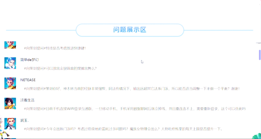Click the avatar beside 润玉.
This screenshot has width=261, height=139.
click(x=10, y=124)
